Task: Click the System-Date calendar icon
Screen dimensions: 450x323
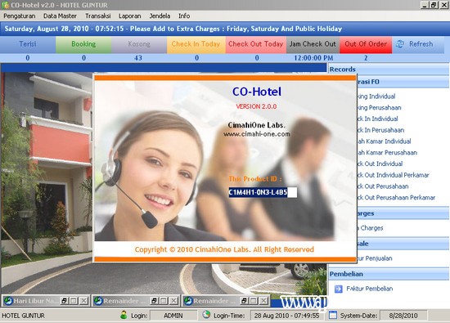Action: click(x=333, y=315)
